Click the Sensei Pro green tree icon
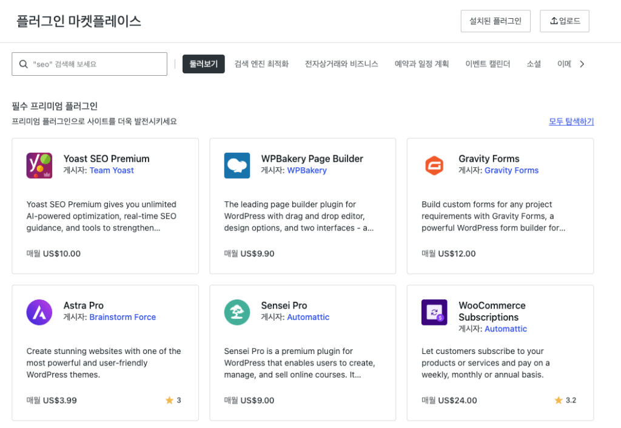The height and width of the screenshot is (428, 621). 237,312
